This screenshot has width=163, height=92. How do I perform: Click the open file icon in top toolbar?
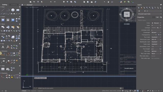pyautogui.click(x=34, y=2)
